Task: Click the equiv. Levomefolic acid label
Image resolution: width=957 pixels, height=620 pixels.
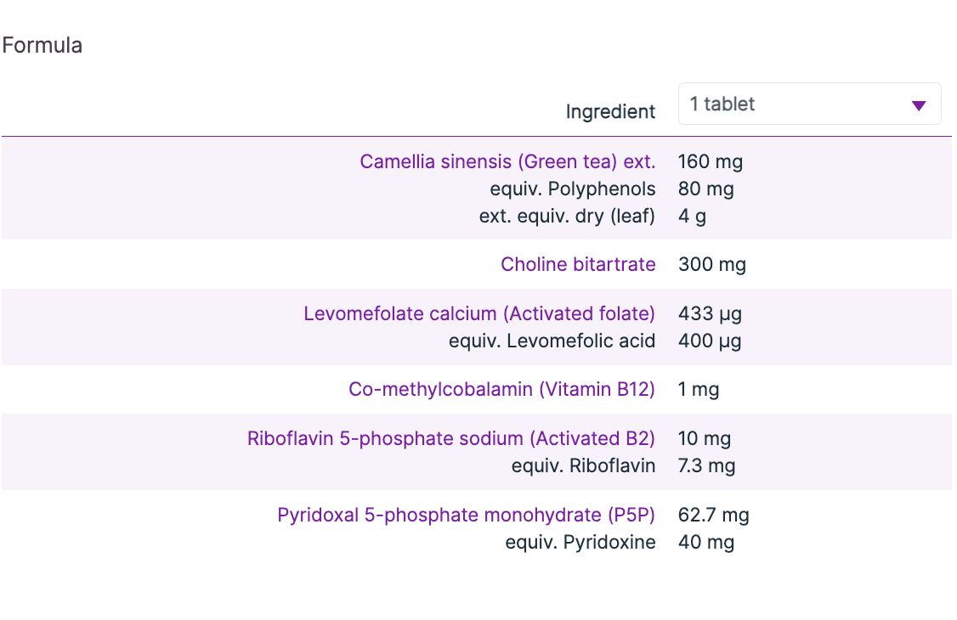Action: 552,341
